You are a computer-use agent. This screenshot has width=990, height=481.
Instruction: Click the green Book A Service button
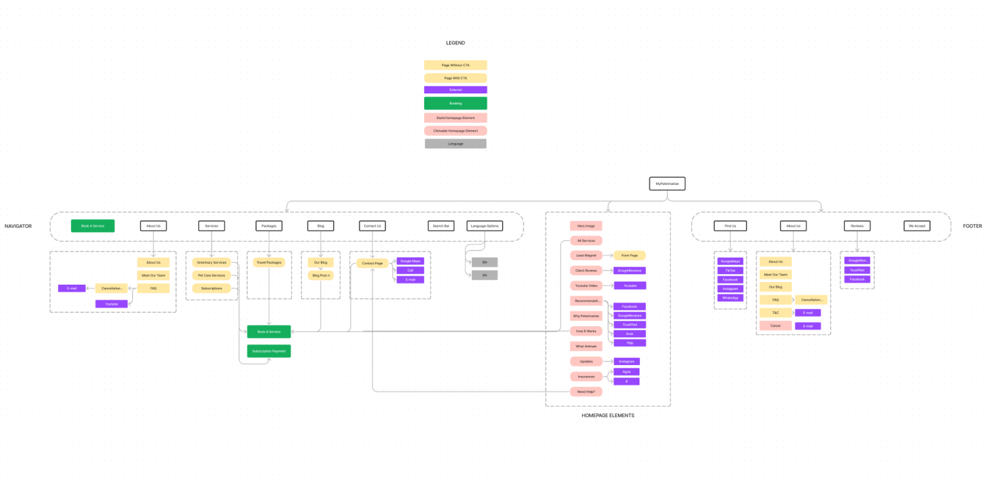(92, 225)
